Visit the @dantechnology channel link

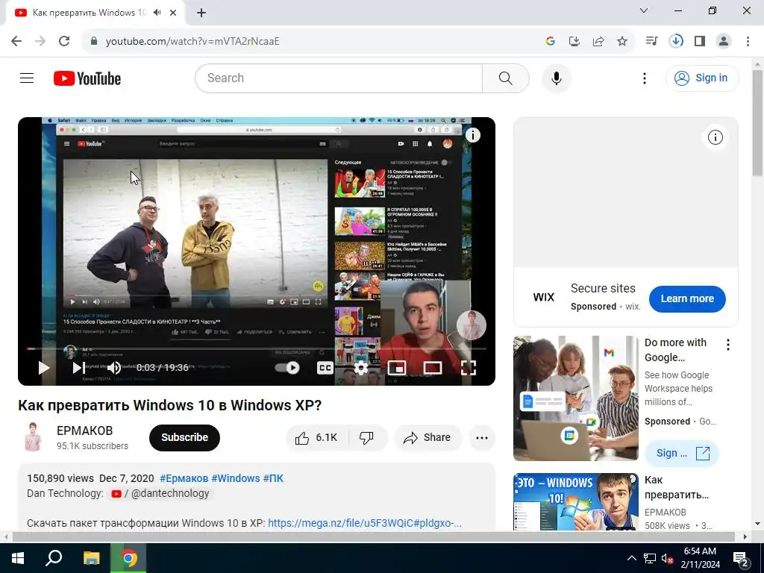tap(160, 494)
